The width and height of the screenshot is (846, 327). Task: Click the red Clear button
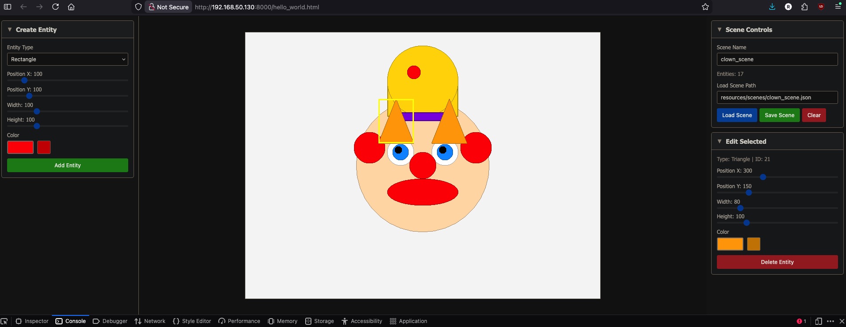point(814,115)
